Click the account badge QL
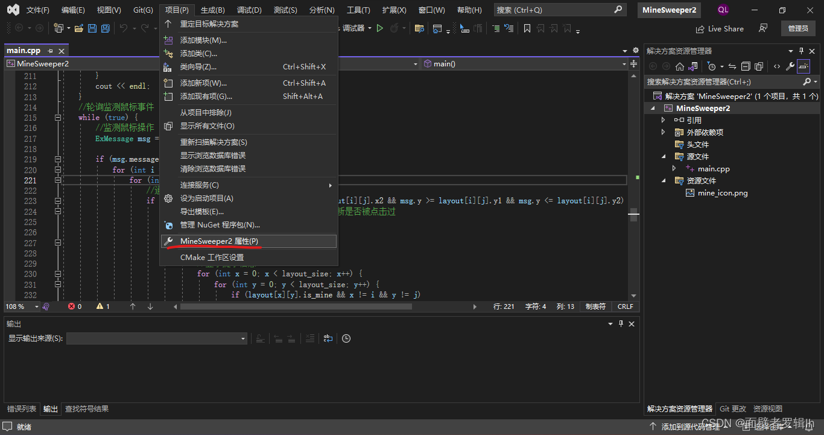The width and height of the screenshot is (824, 435). pos(723,10)
